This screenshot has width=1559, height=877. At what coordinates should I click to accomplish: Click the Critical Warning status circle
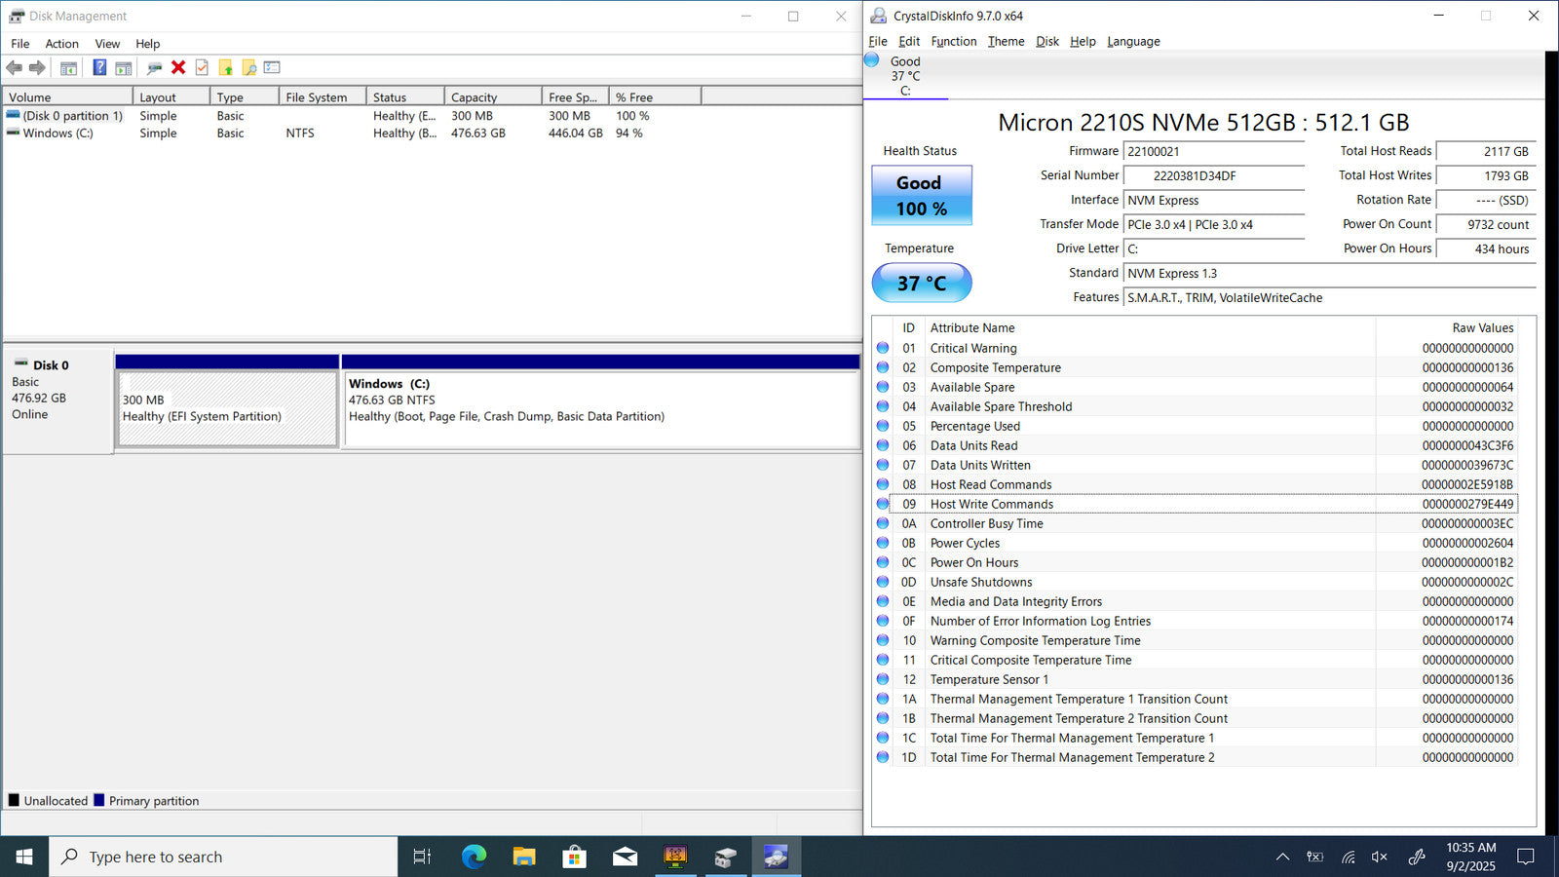pyautogui.click(x=883, y=348)
